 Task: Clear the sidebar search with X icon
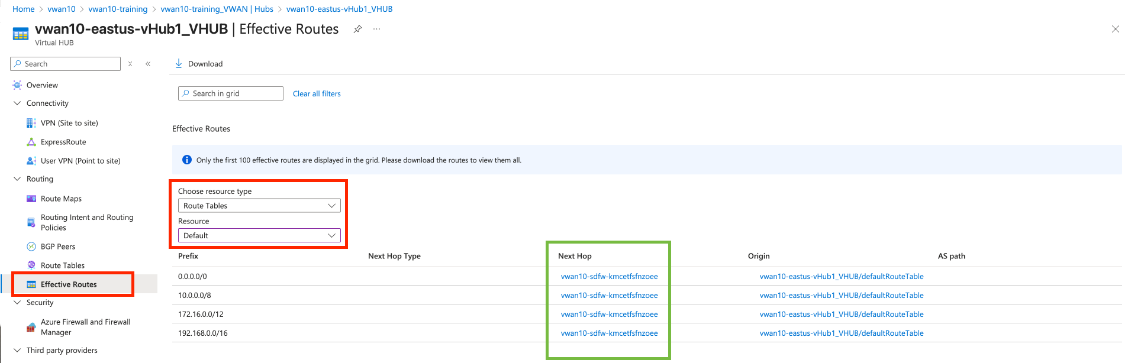(130, 64)
